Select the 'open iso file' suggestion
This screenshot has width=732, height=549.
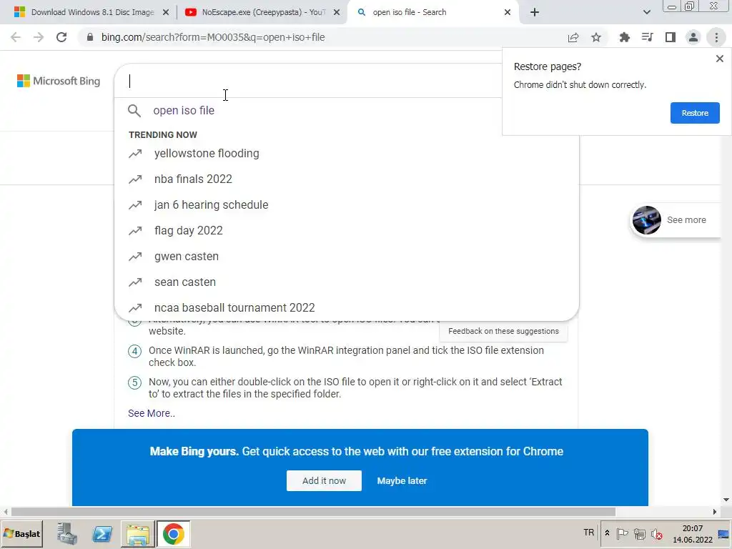tap(184, 111)
